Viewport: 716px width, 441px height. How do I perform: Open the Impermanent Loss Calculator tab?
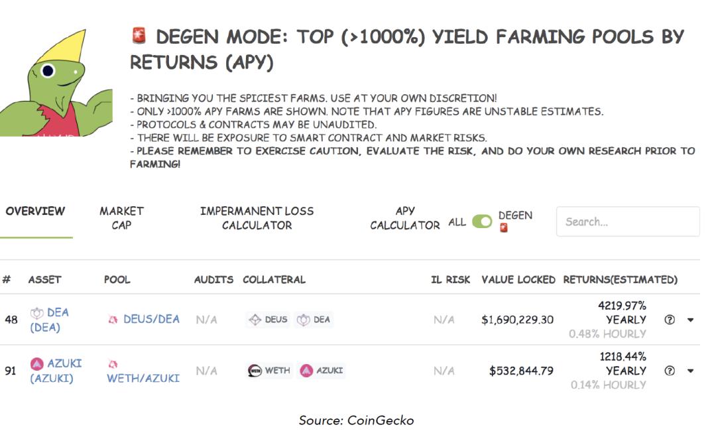coord(257,218)
